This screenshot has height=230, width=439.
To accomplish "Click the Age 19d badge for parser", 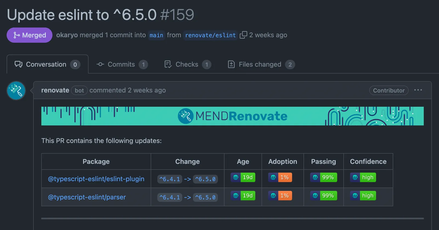I will [243, 196].
